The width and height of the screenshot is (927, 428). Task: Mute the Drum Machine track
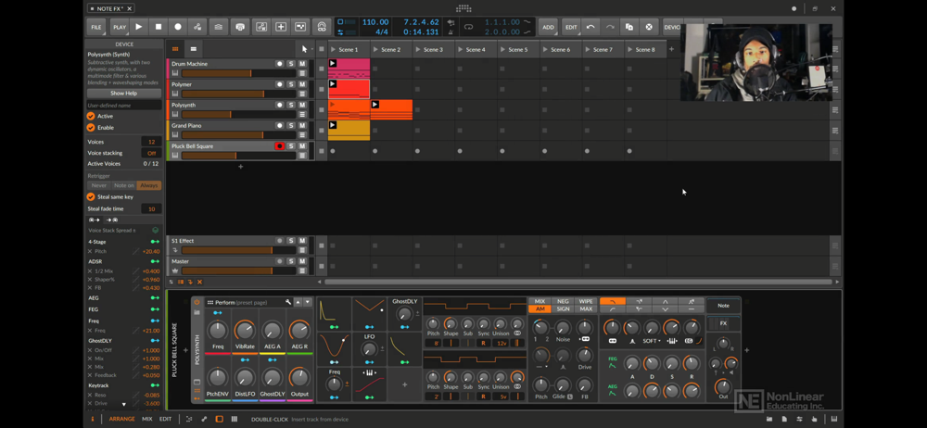pyautogui.click(x=302, y=64)
